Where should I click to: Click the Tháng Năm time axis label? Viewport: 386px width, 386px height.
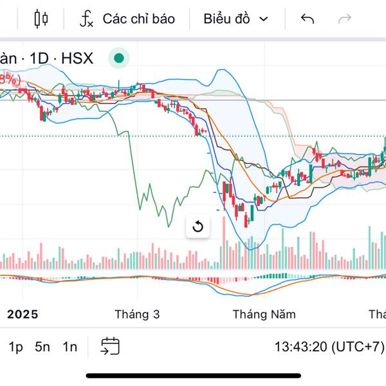[264, 314]
